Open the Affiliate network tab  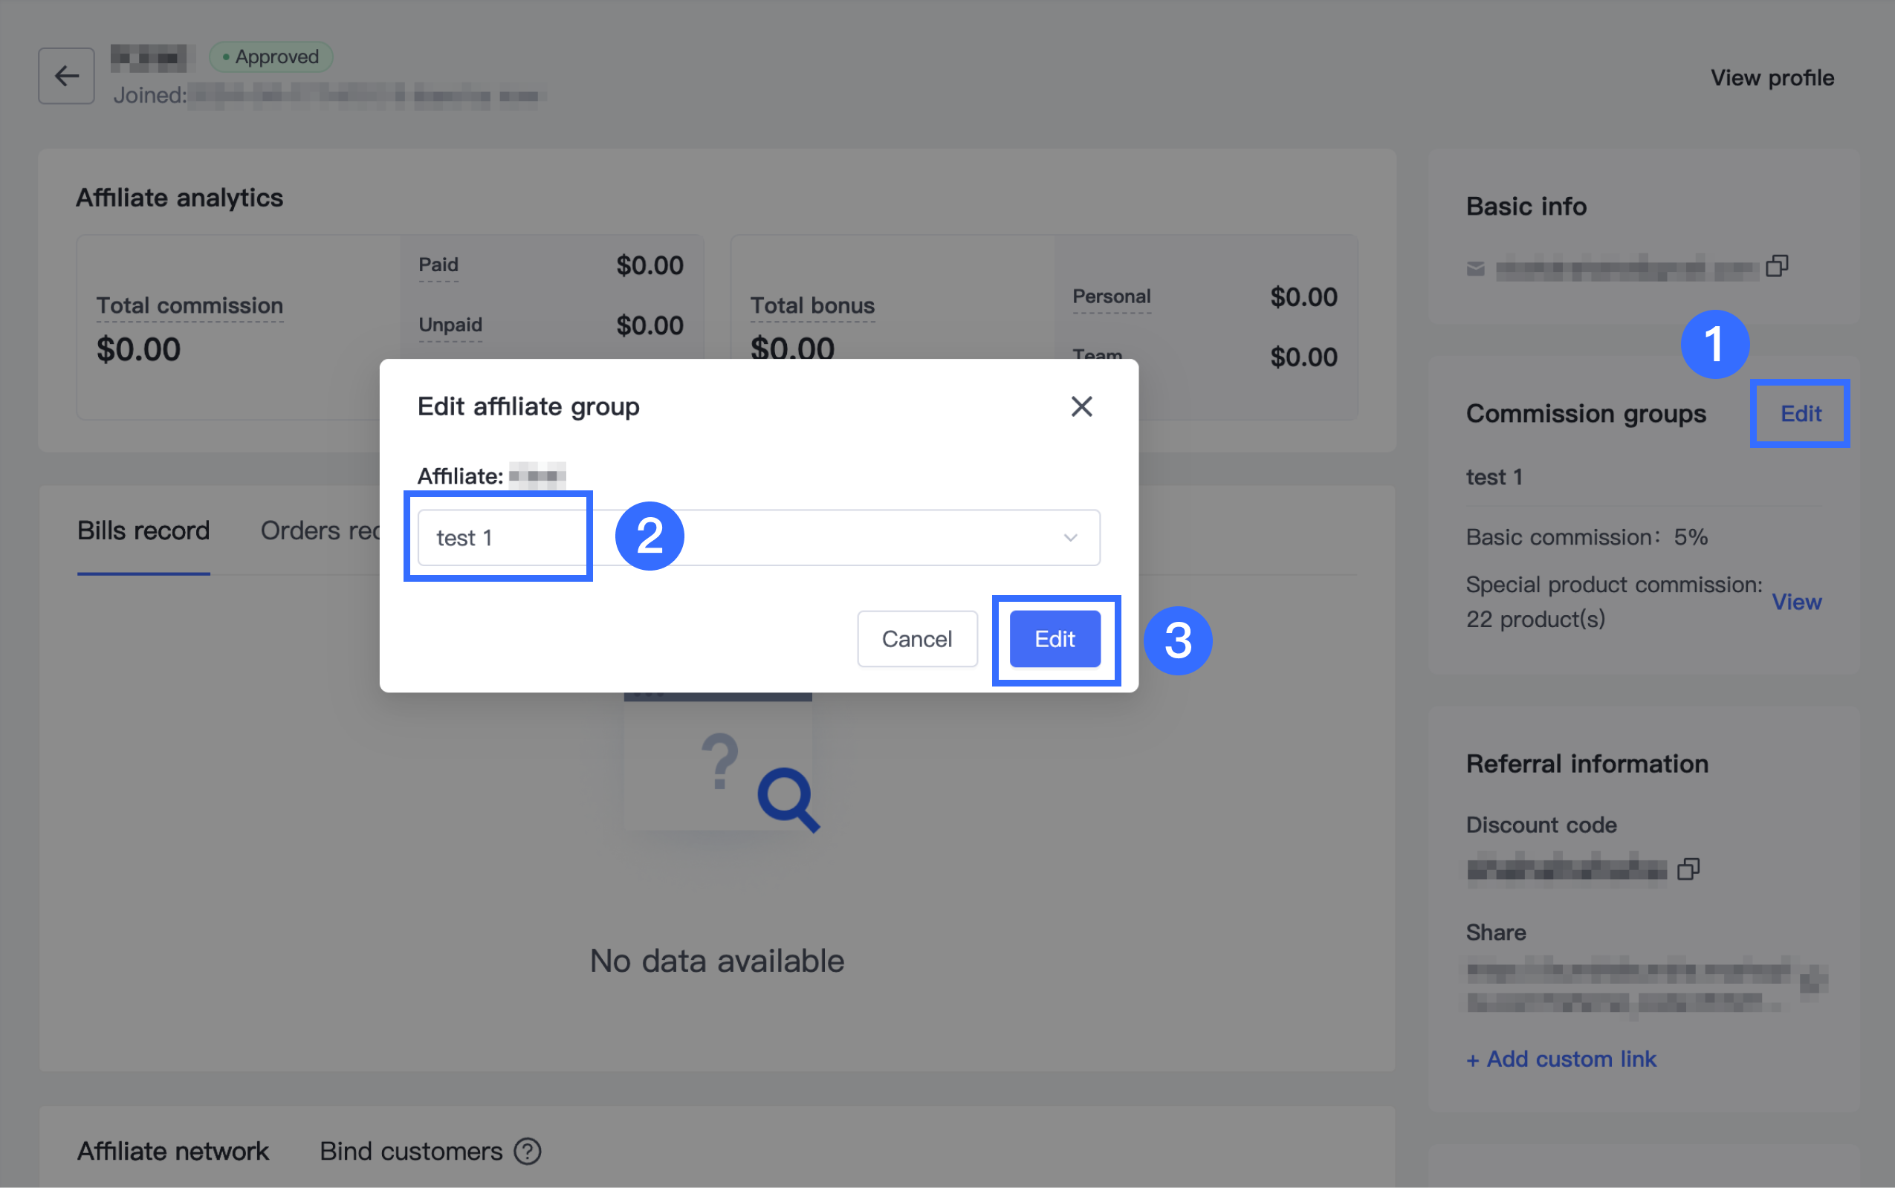pyautogui.click(x=173, y=1151)
